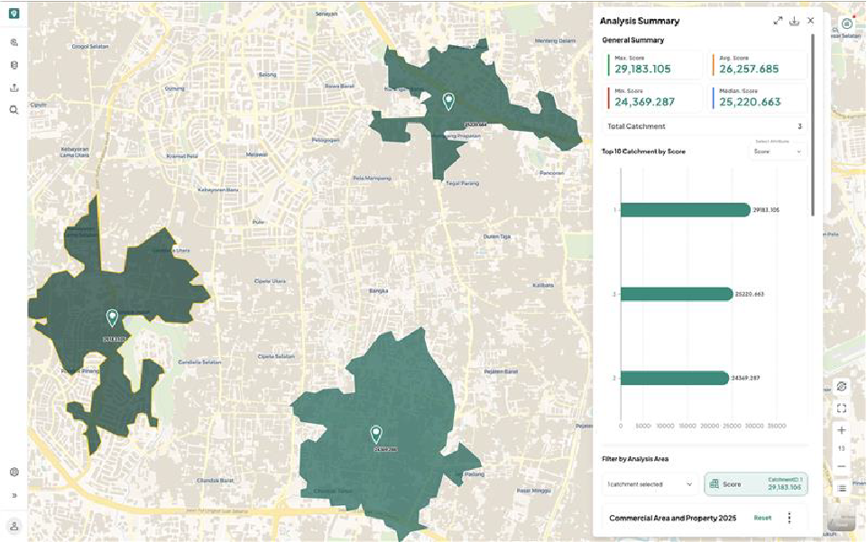Close the Analysis Summary panel
Image resolution: width=867 pixels, height=542 pixels.
pos(810,21)
